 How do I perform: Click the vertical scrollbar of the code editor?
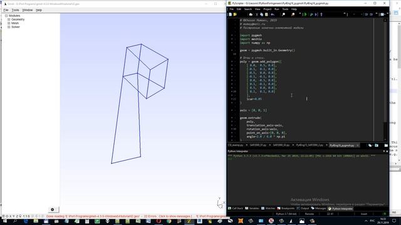385,79
